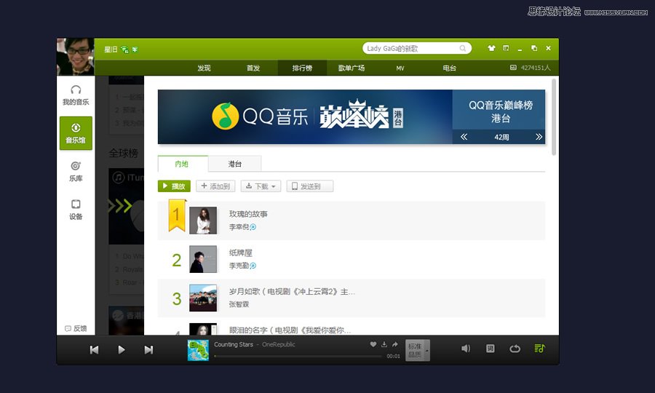655x393 pixels.
Task: Click the annual member badge beside 星旧
Action: [x=135, y=49]
